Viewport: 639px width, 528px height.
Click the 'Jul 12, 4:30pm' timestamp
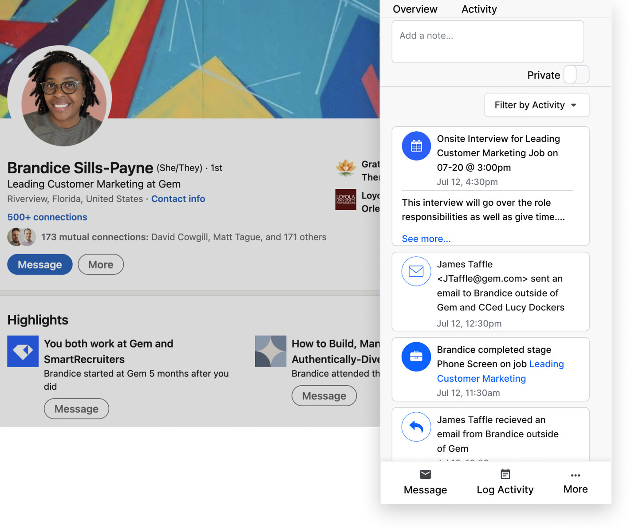click(467, 182)
